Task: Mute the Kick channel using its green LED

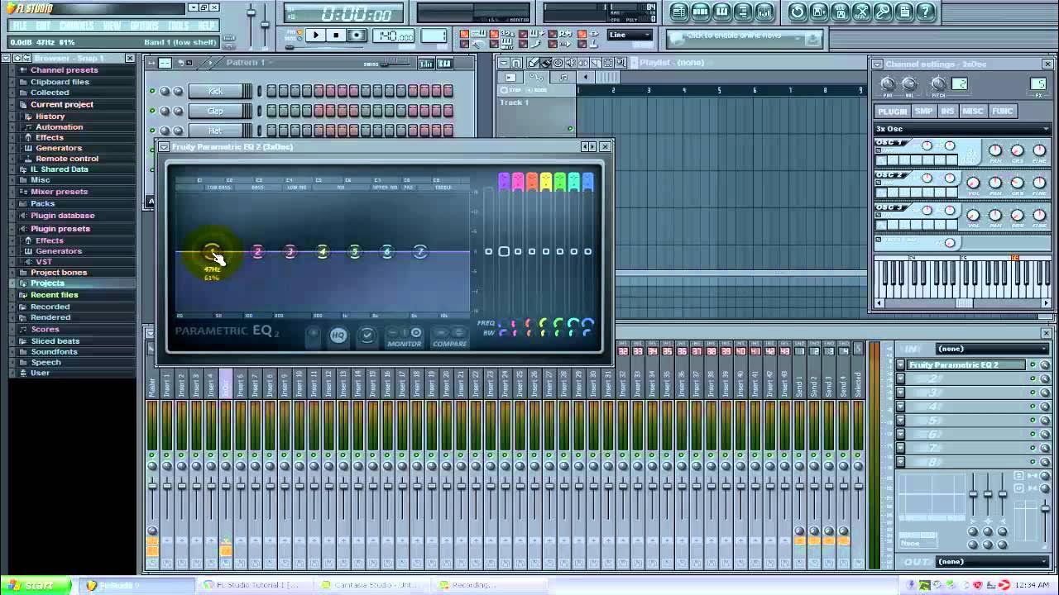Action: pos(152,91)
